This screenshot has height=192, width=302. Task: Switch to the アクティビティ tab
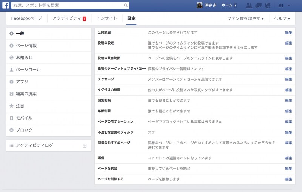pyautogui.click(x=67, y=18)
